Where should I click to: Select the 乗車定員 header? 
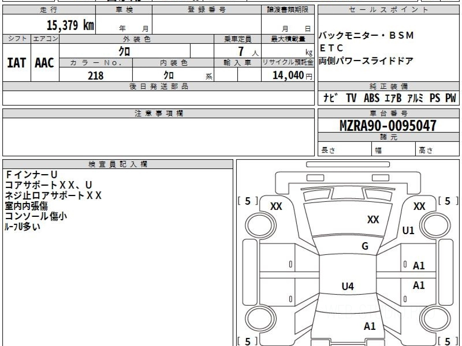238,39
